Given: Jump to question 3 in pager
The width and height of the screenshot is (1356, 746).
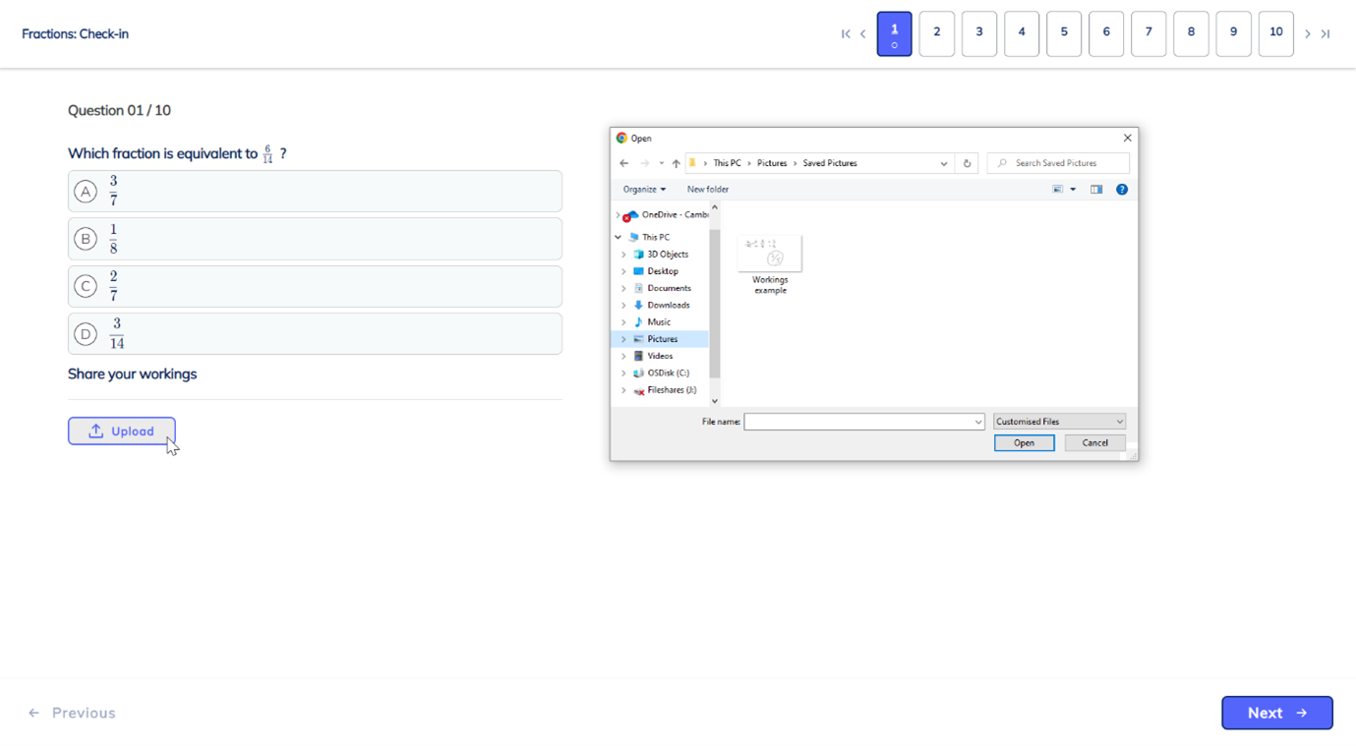Looking at the screenshot, I should point(978,33).
